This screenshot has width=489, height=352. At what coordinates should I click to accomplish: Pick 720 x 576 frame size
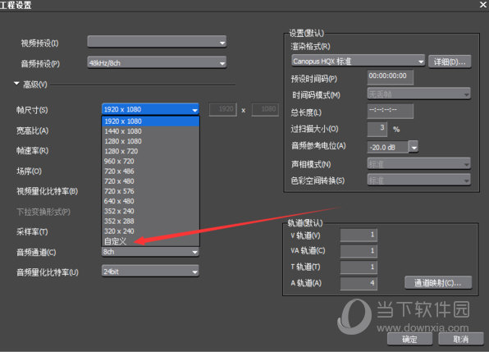[x=150, y=191]
